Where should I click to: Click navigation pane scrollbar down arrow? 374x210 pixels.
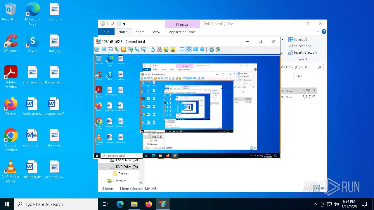tap(141, 183)
